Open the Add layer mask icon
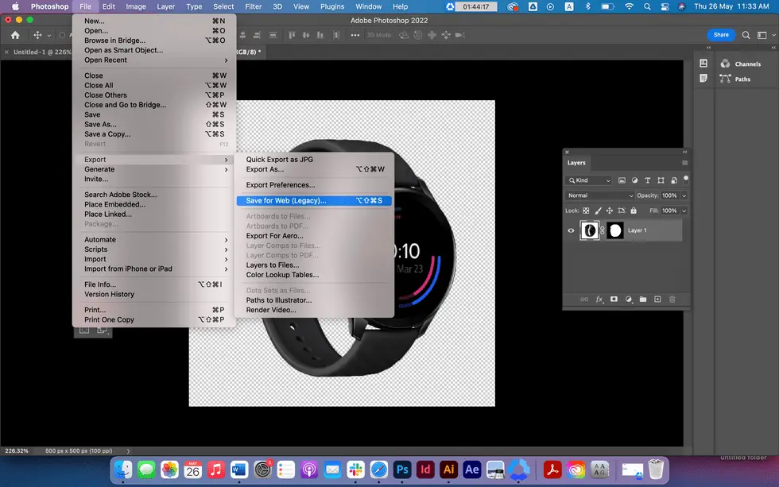The width and height of the screenshot is (779, 487). [x=613, y=300]
